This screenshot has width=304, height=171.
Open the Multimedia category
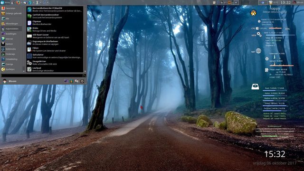click(11, 49)
